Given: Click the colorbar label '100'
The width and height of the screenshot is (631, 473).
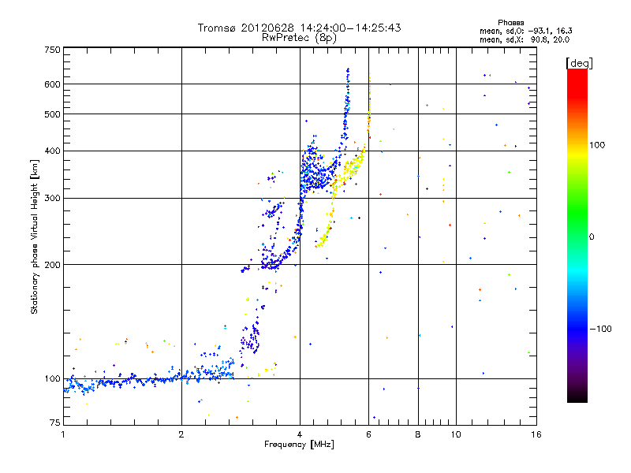Looking at the screenshot, I should point(597,145).
